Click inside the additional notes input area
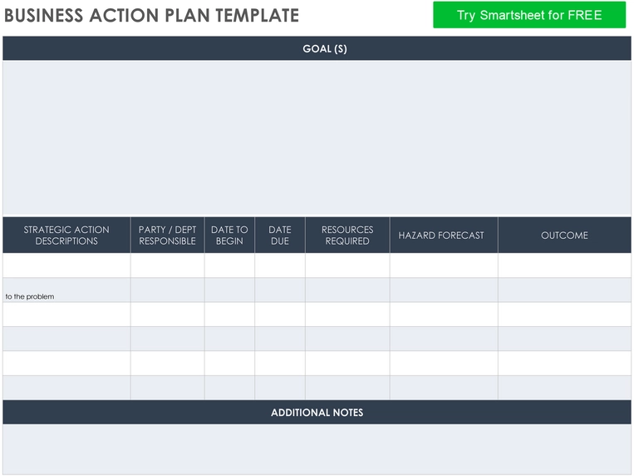Image resolution: width=634 pixels, height=476 pixels. (317, 449)
